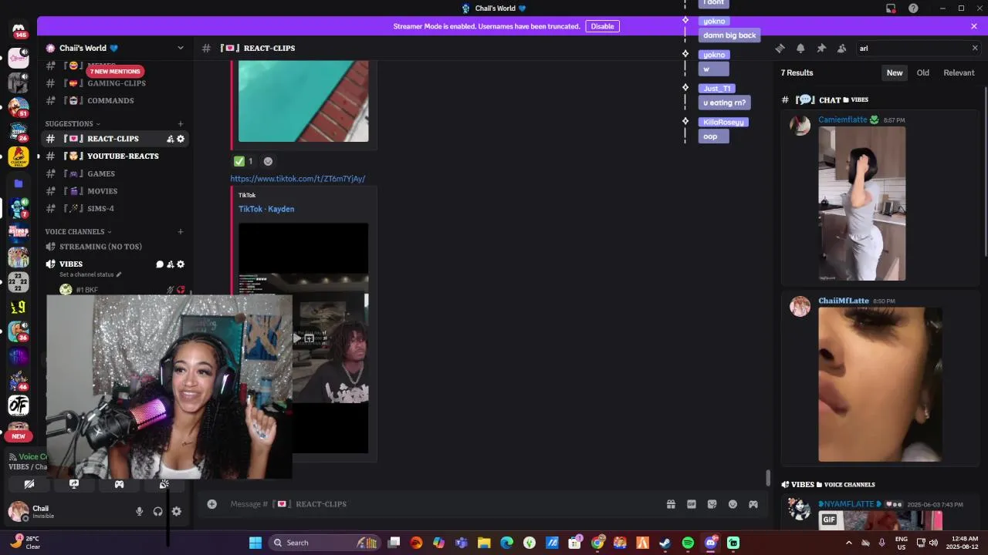
Task: Dismiss the Streamer Mode banner
Action: 974,26
